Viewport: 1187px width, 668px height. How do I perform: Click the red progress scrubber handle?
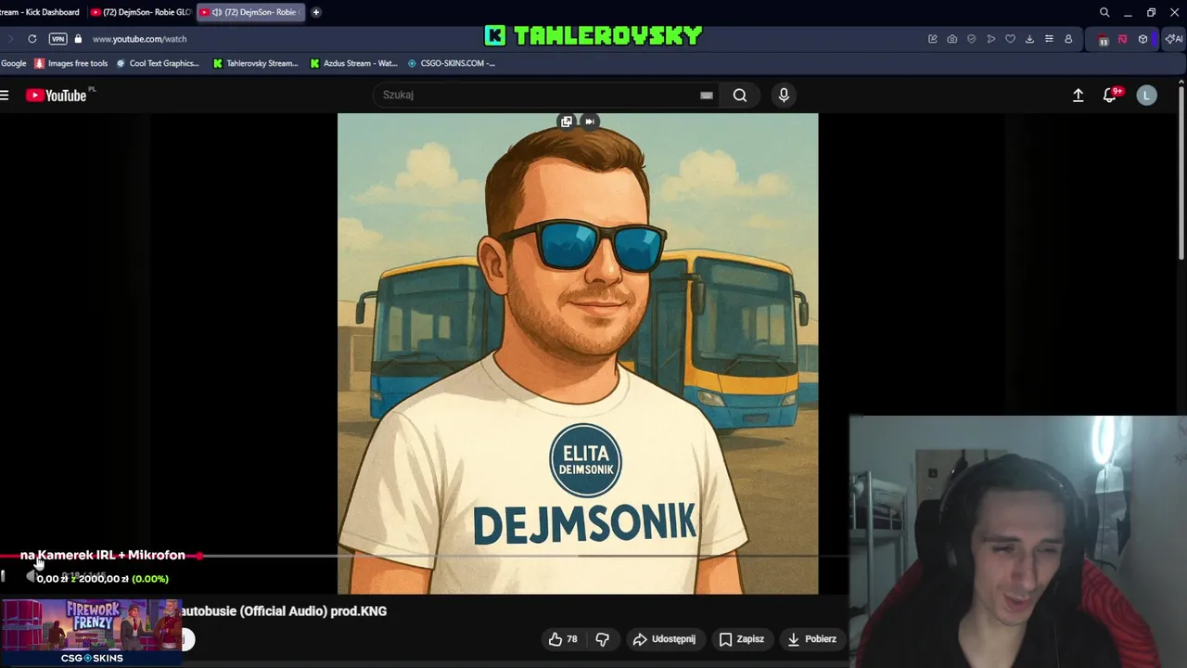pos(199,556)
